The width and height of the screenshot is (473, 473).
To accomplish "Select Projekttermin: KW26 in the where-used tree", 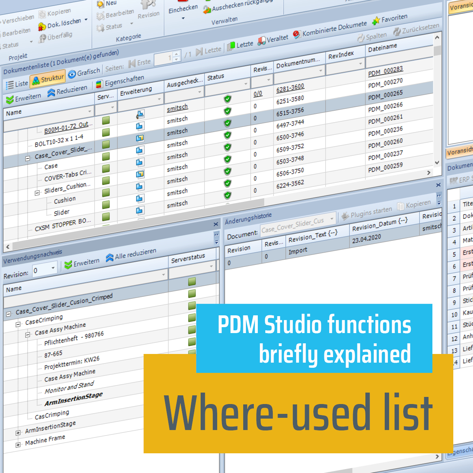I will point(72,363).
